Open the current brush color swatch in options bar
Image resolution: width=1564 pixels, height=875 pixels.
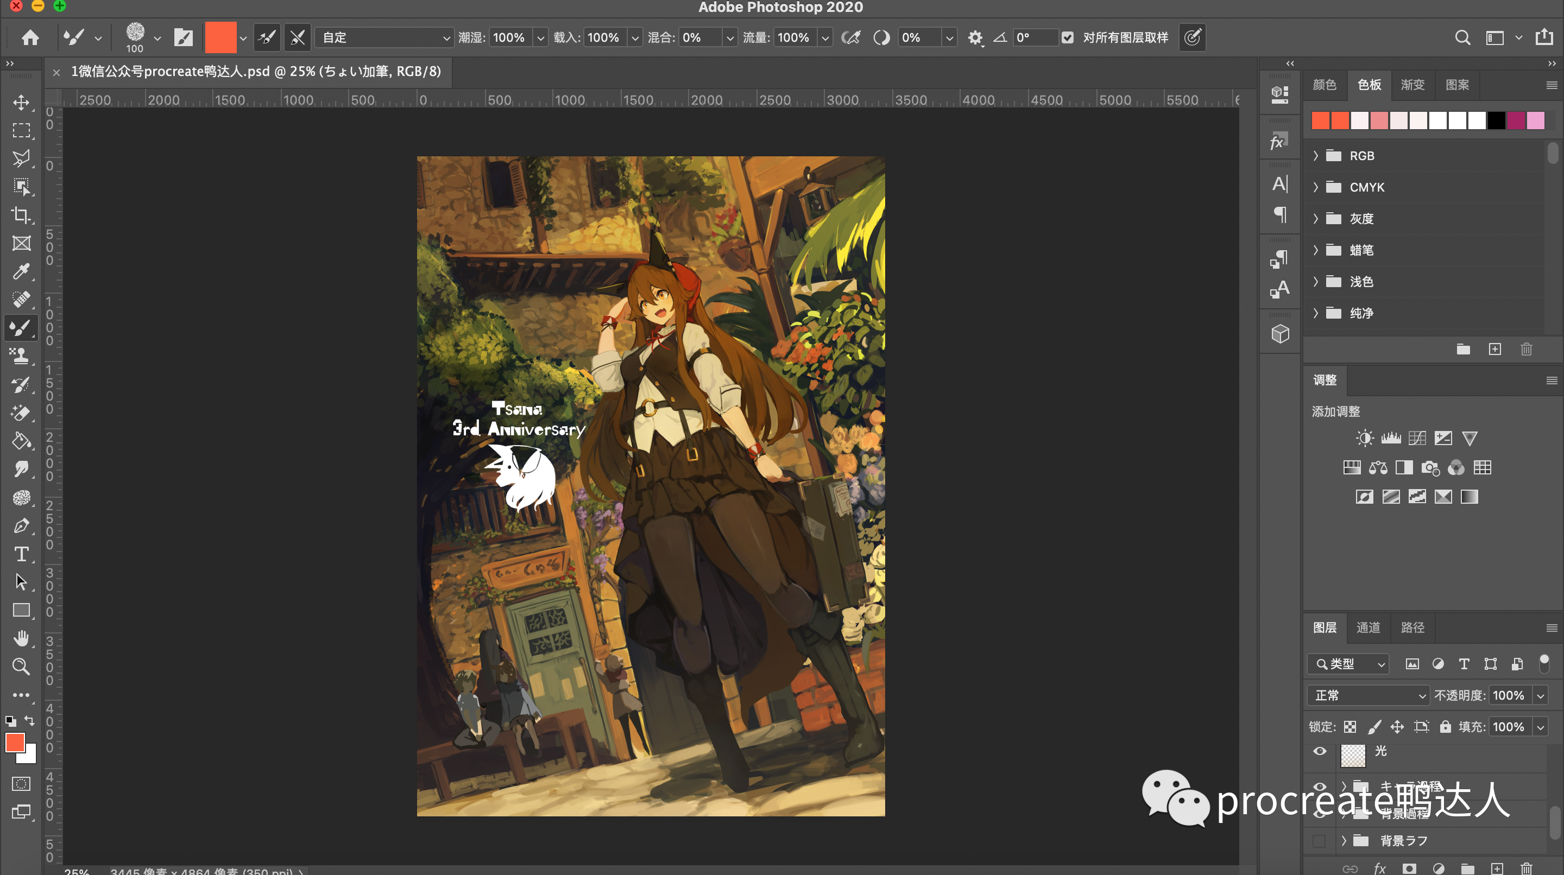[220, 37]
